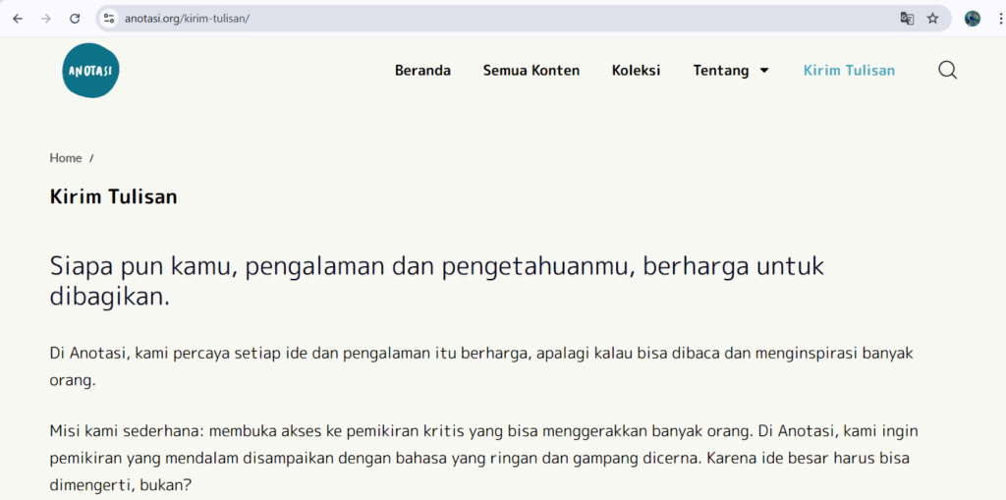Bookmark this page with star icon

[x=933, y=19]
